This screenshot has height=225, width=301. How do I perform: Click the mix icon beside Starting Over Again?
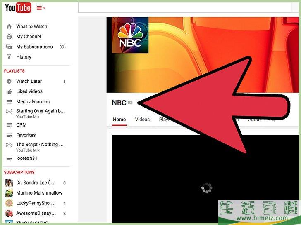coord(9,111)
